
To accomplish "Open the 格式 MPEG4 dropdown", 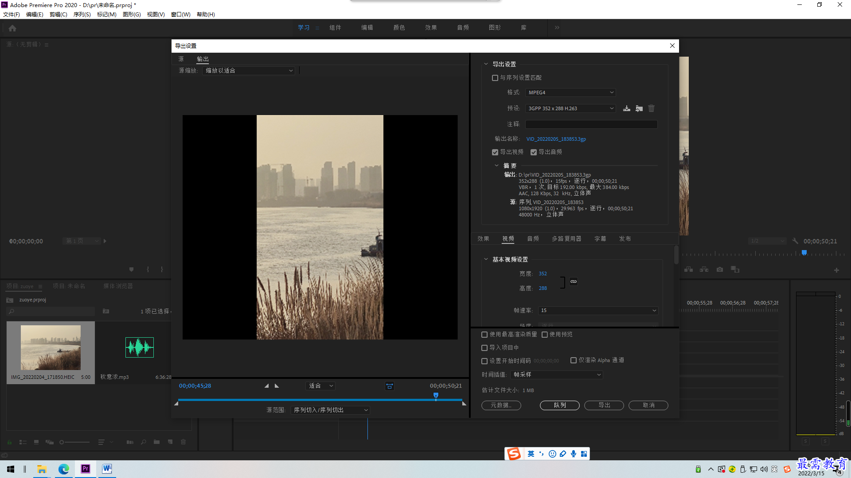I will coord(570,93).
